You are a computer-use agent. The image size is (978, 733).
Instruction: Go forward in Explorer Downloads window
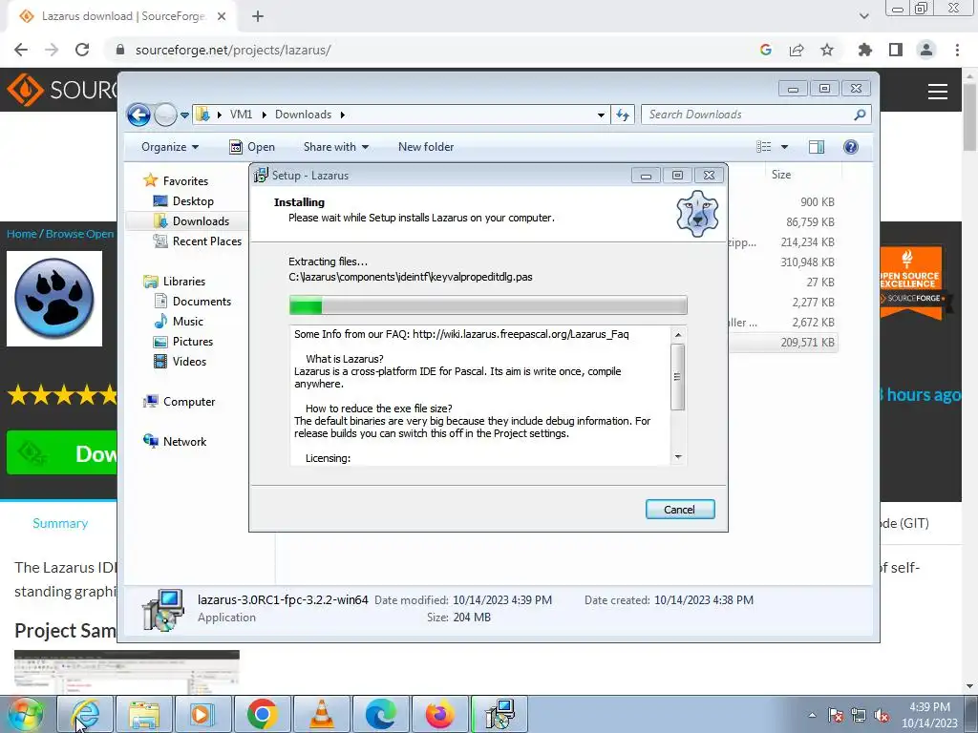pos(165,115)
